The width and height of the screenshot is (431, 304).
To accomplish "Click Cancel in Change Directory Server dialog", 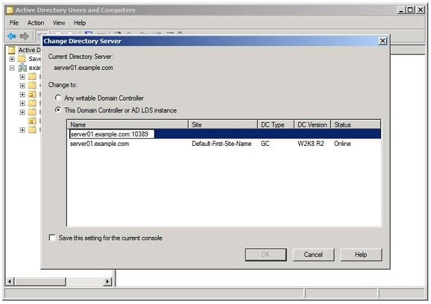I will [313, 255].
